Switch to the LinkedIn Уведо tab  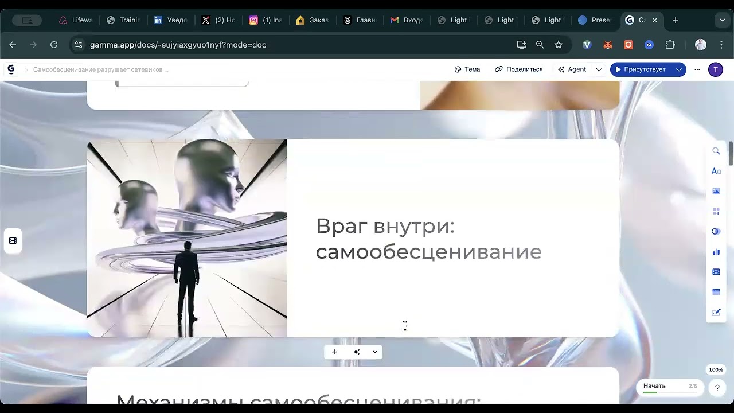coord(170,20)
